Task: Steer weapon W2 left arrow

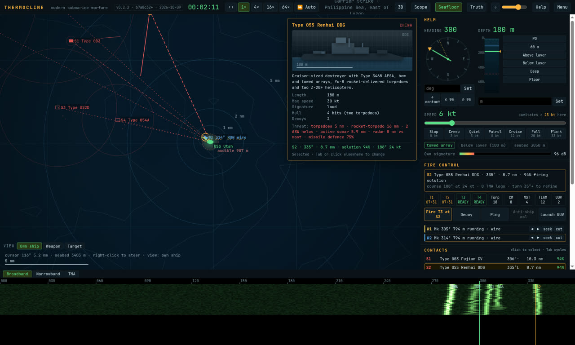Action: (x=532, y=238)
